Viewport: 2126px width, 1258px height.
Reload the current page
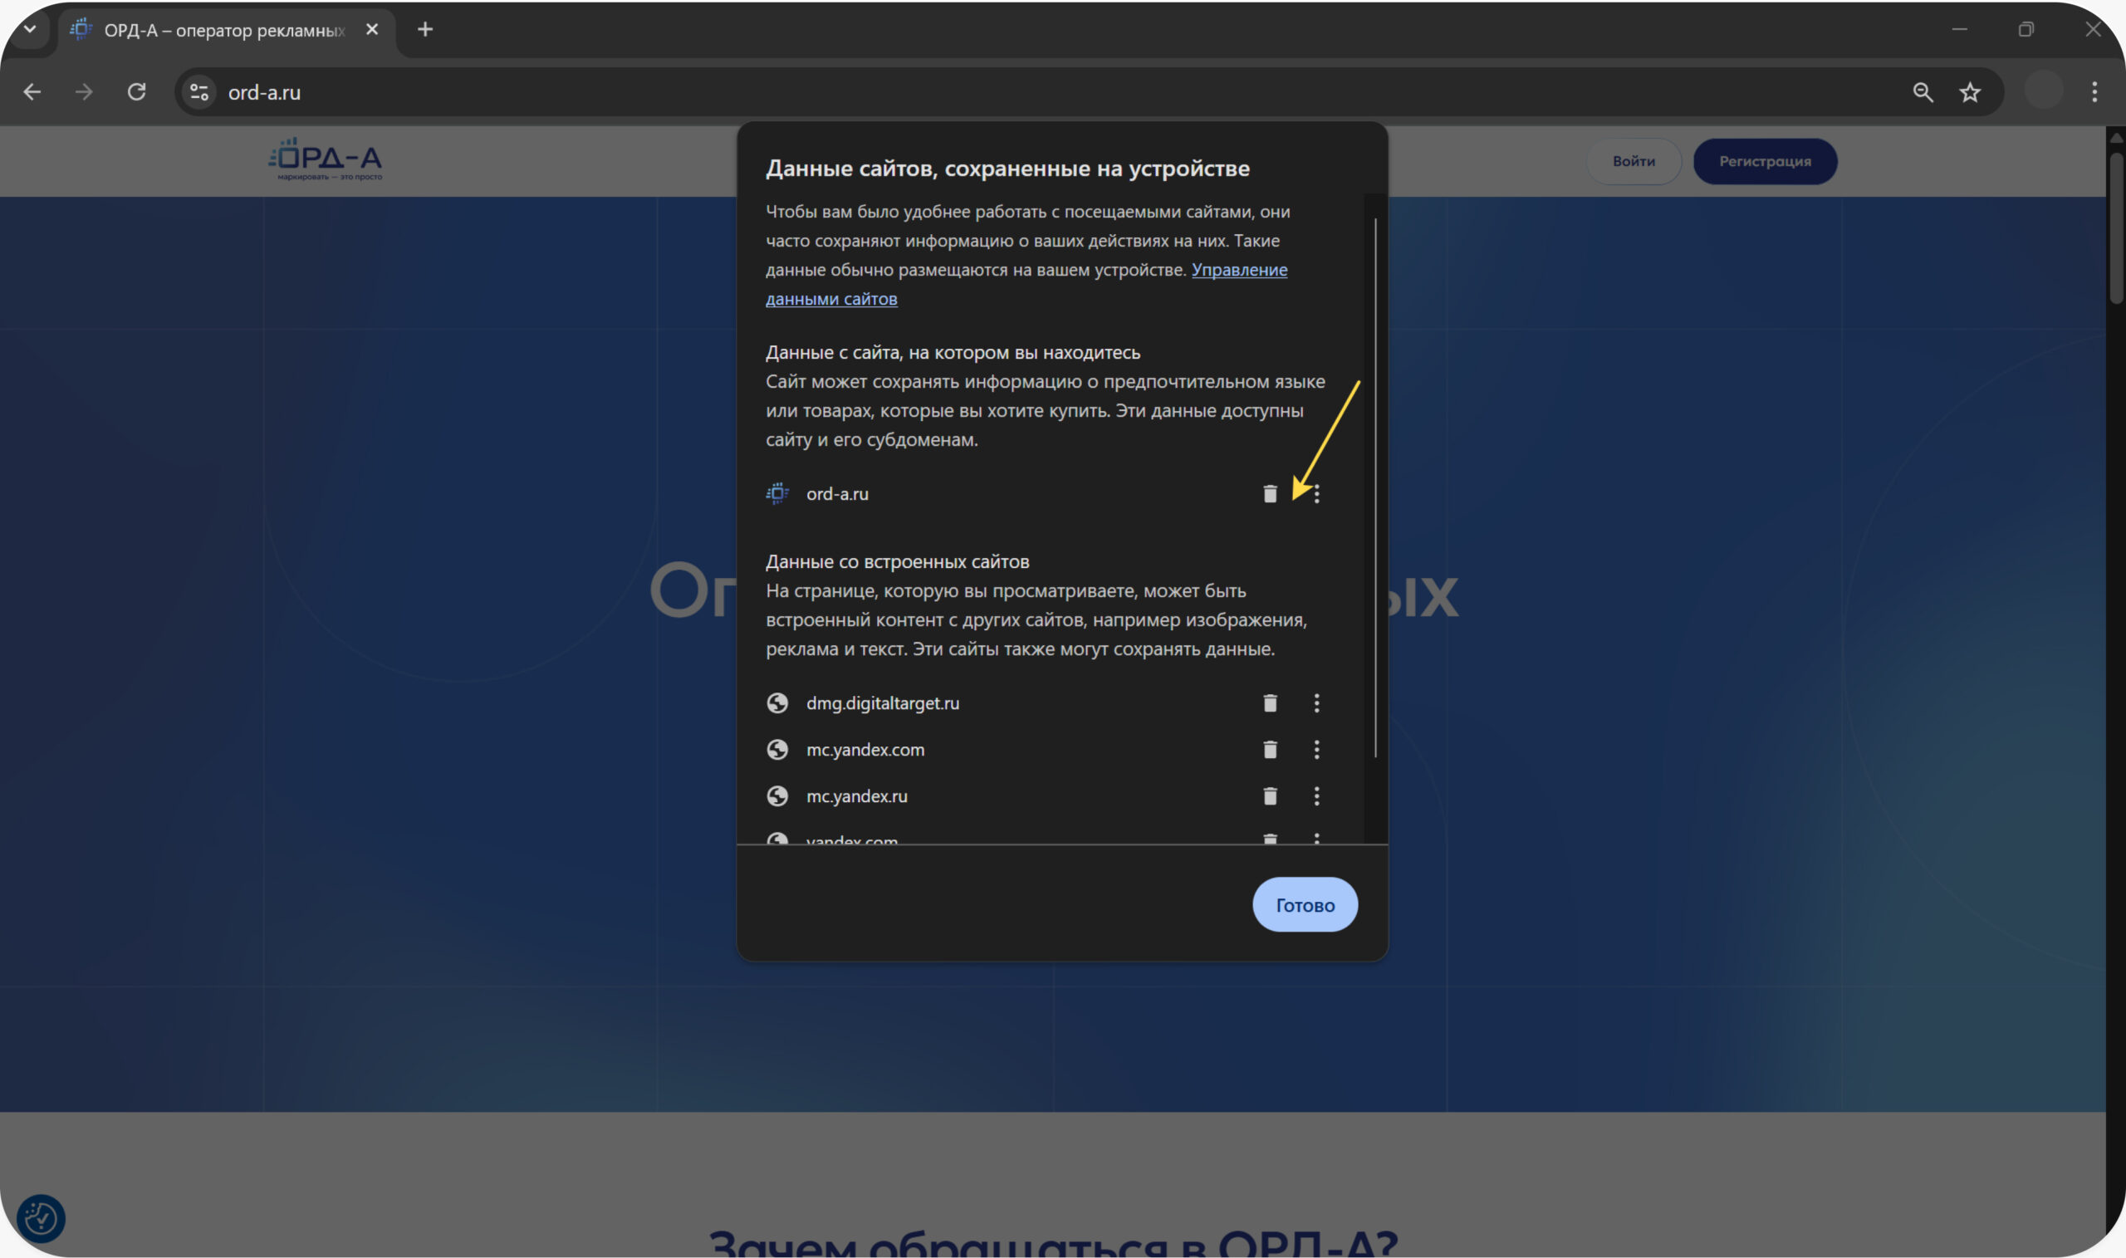(x=136, y=91)
